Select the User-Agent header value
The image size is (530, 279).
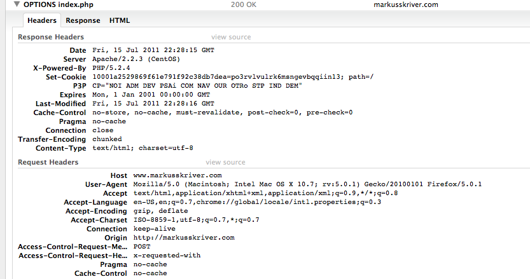(x=307, y=184)
